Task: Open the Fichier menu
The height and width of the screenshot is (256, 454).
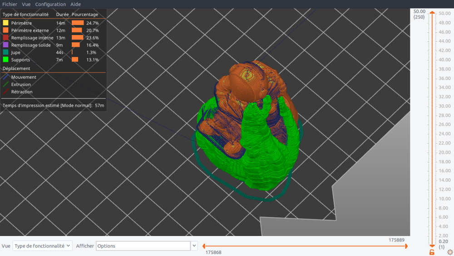Action: click(x=10, y=4)
